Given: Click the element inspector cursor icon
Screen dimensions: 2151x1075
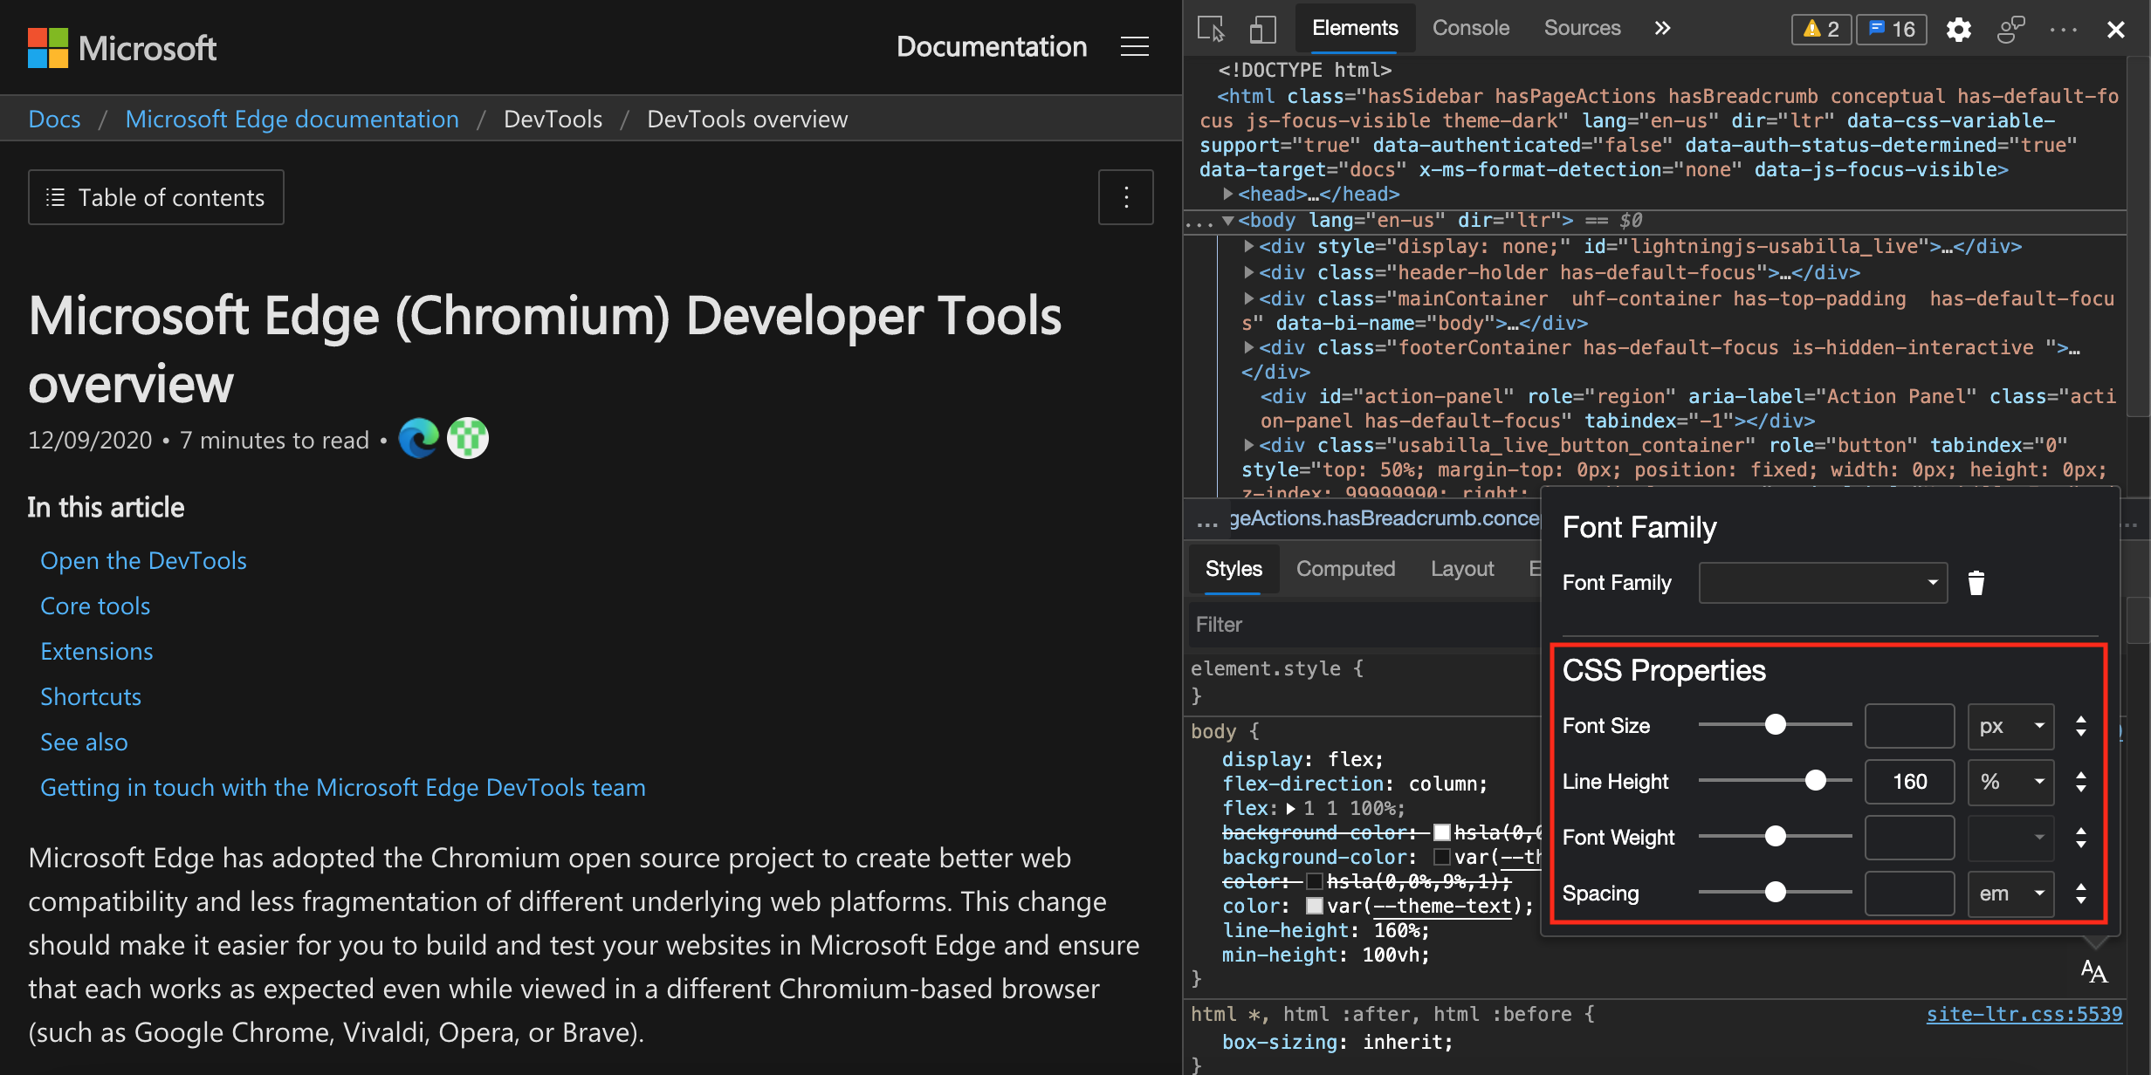Looking at the screenshot, I should coord(1214,26).
